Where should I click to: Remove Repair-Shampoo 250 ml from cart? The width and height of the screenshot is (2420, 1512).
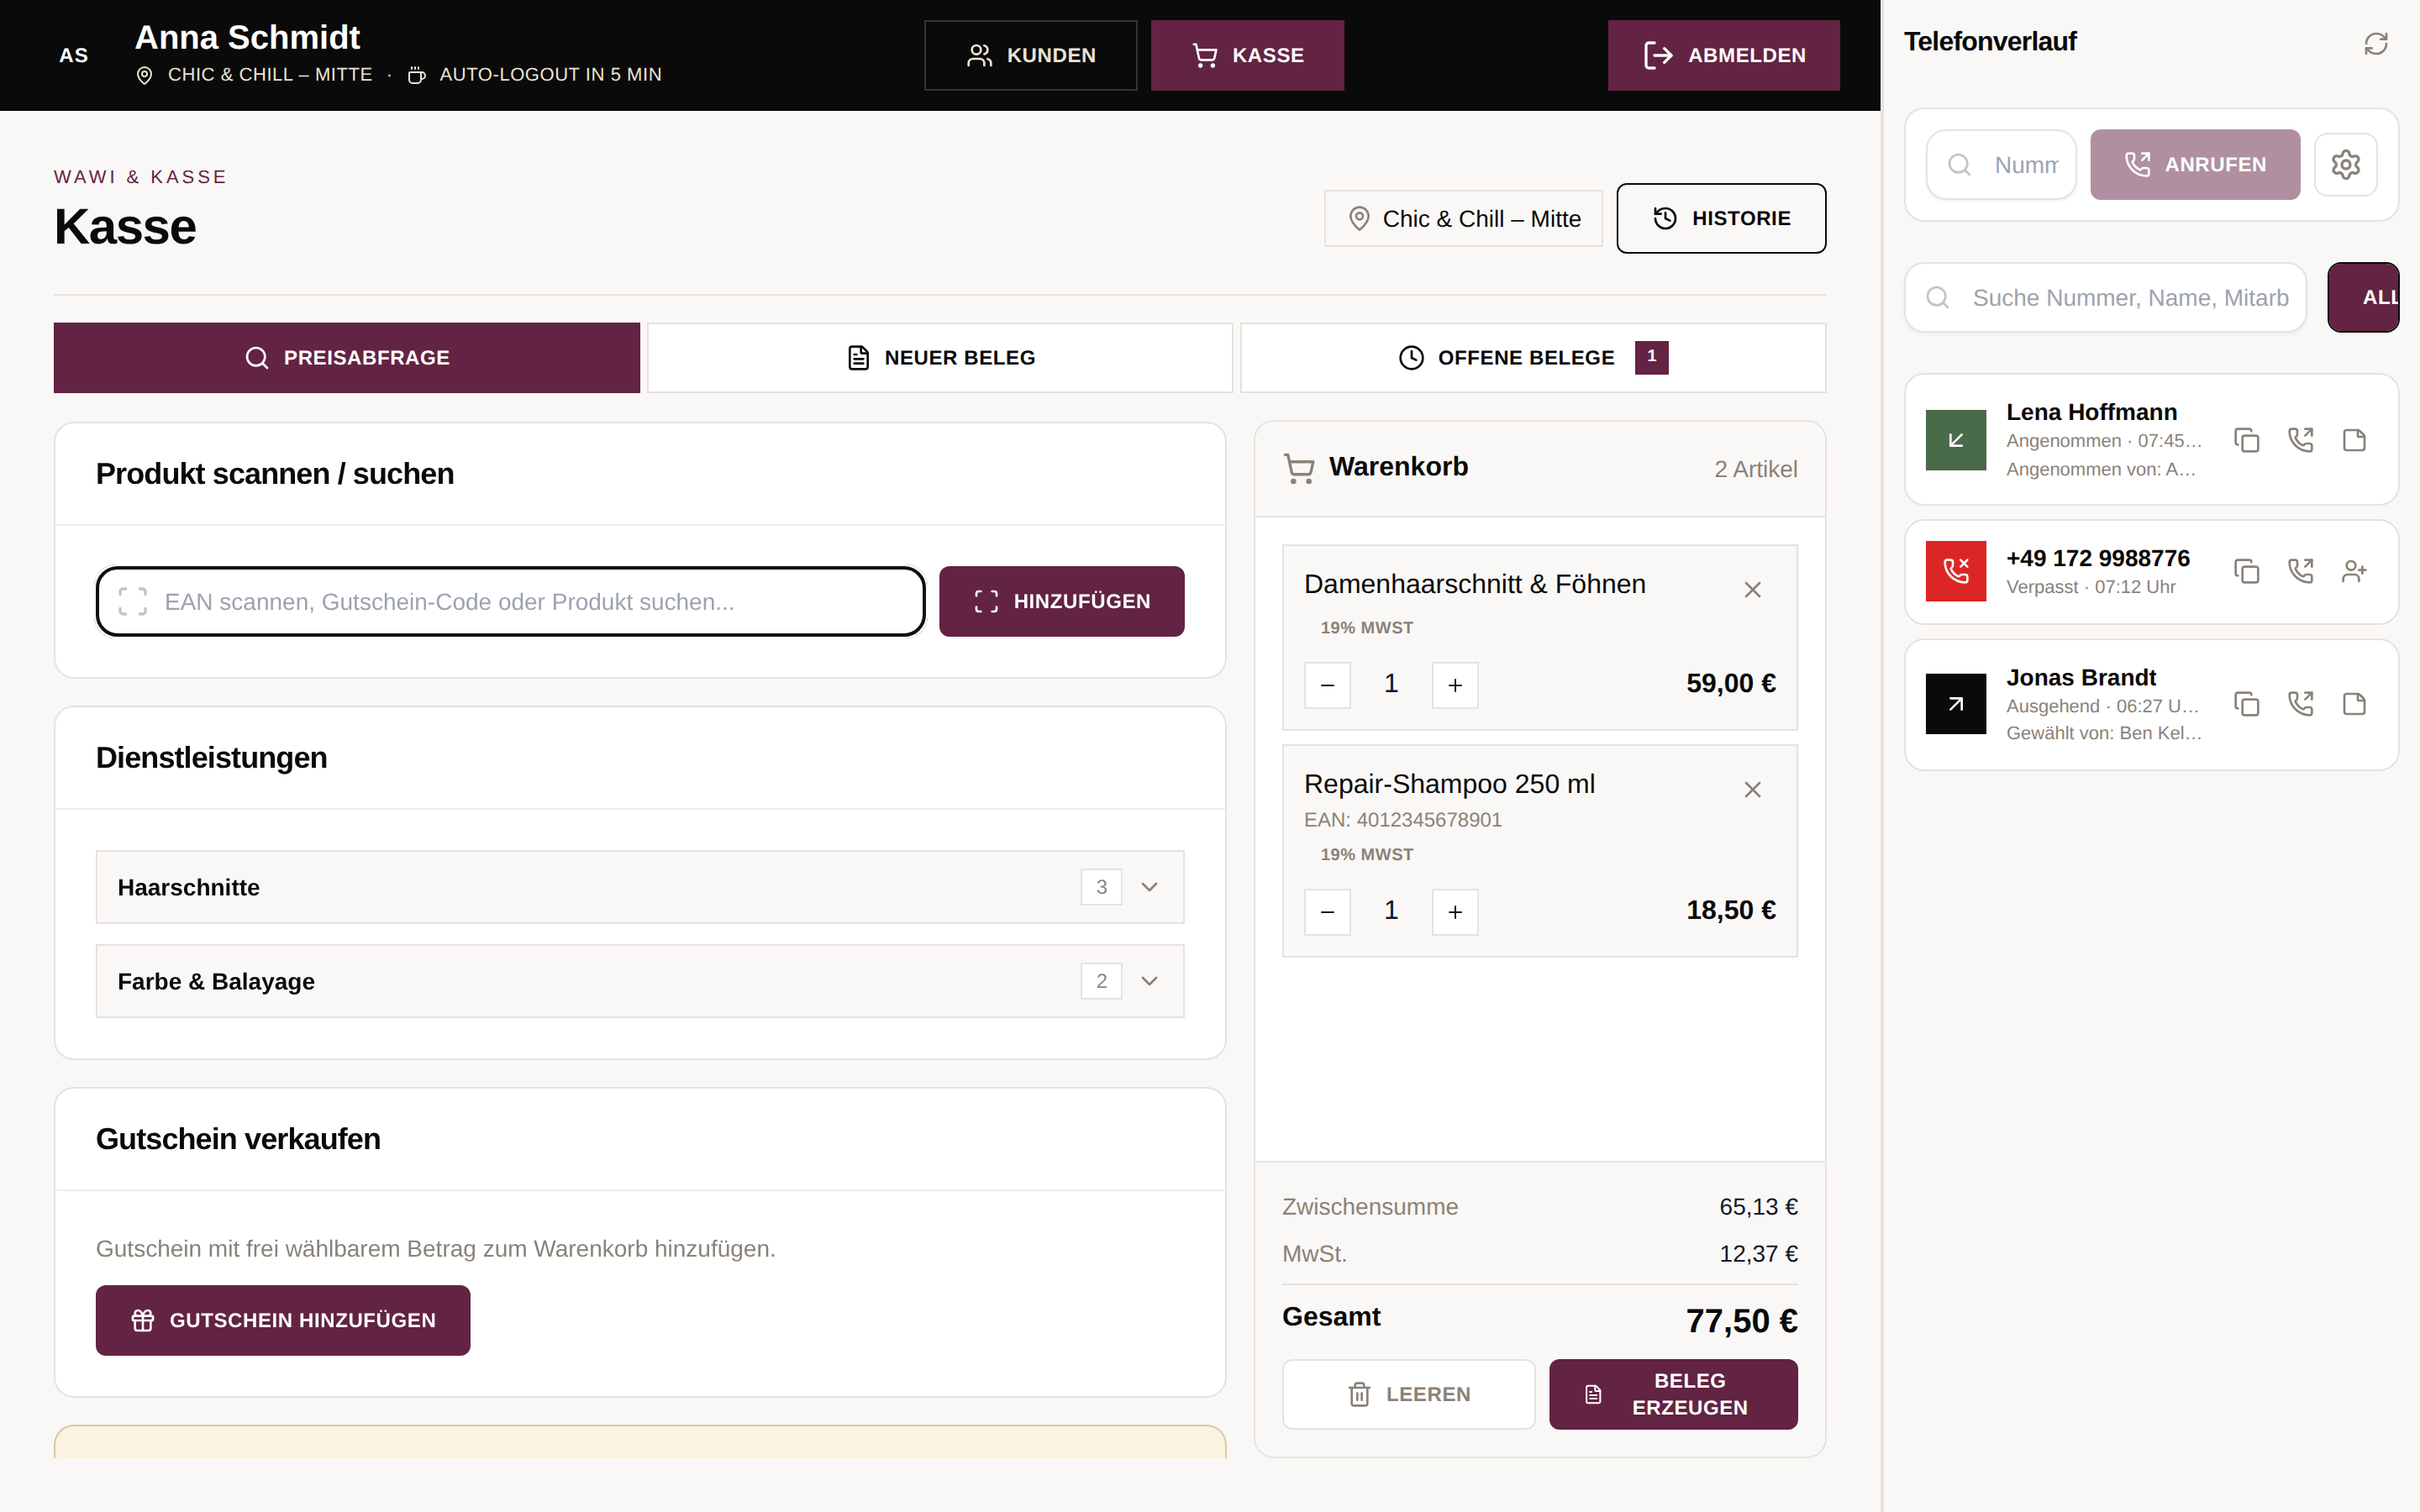click(x=1752, y=790)
